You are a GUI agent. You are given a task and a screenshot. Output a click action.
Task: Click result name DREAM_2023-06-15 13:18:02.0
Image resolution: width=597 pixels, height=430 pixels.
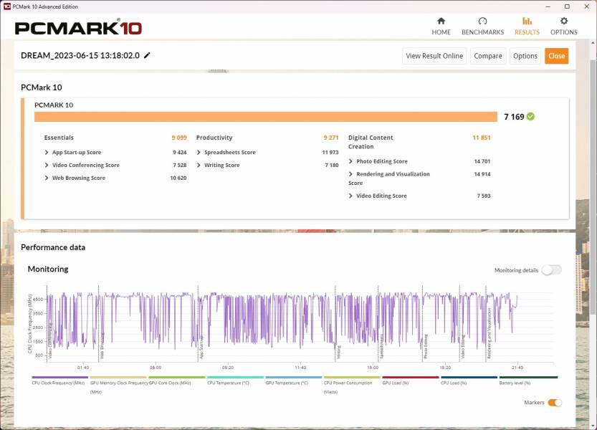click(x=80, y=56)
